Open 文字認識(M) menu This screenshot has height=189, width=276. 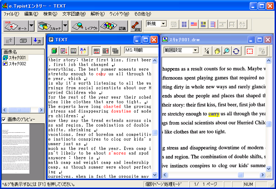pos(74,14)
